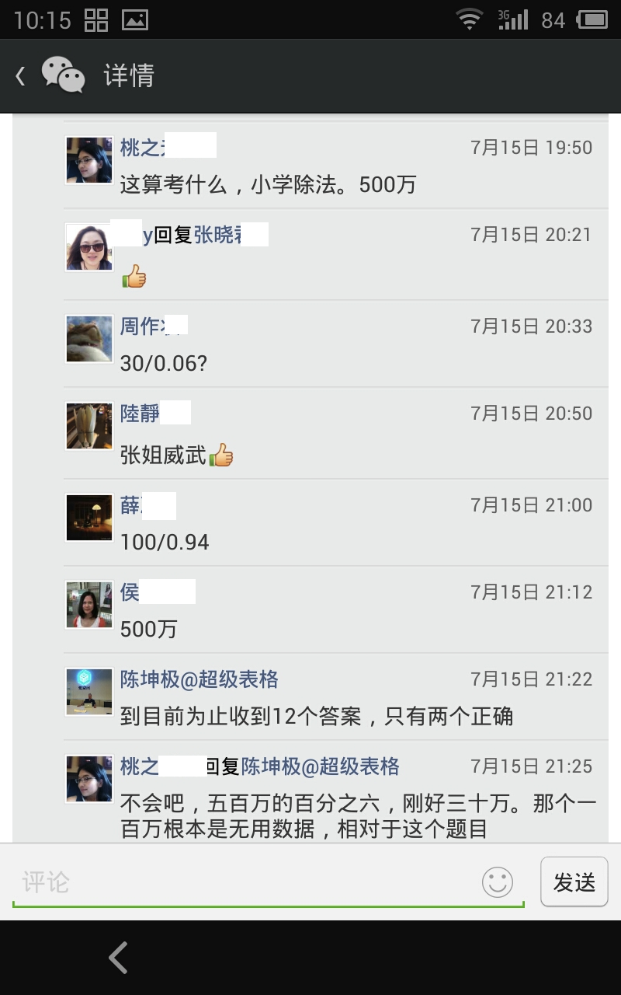
Task: Tap avatar of 21:12 500万 commenter
Action: [x=89, y=604]
